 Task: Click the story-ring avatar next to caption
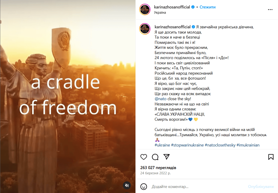tap(145, 29)
